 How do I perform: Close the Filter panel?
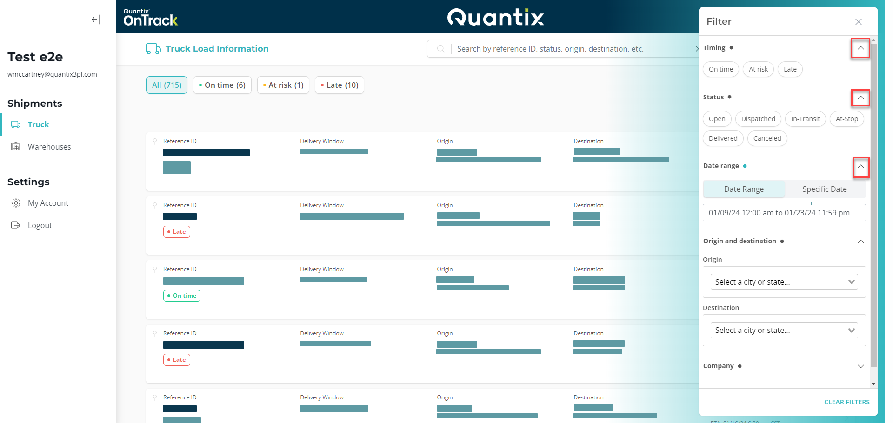click(x=858, y=21)
